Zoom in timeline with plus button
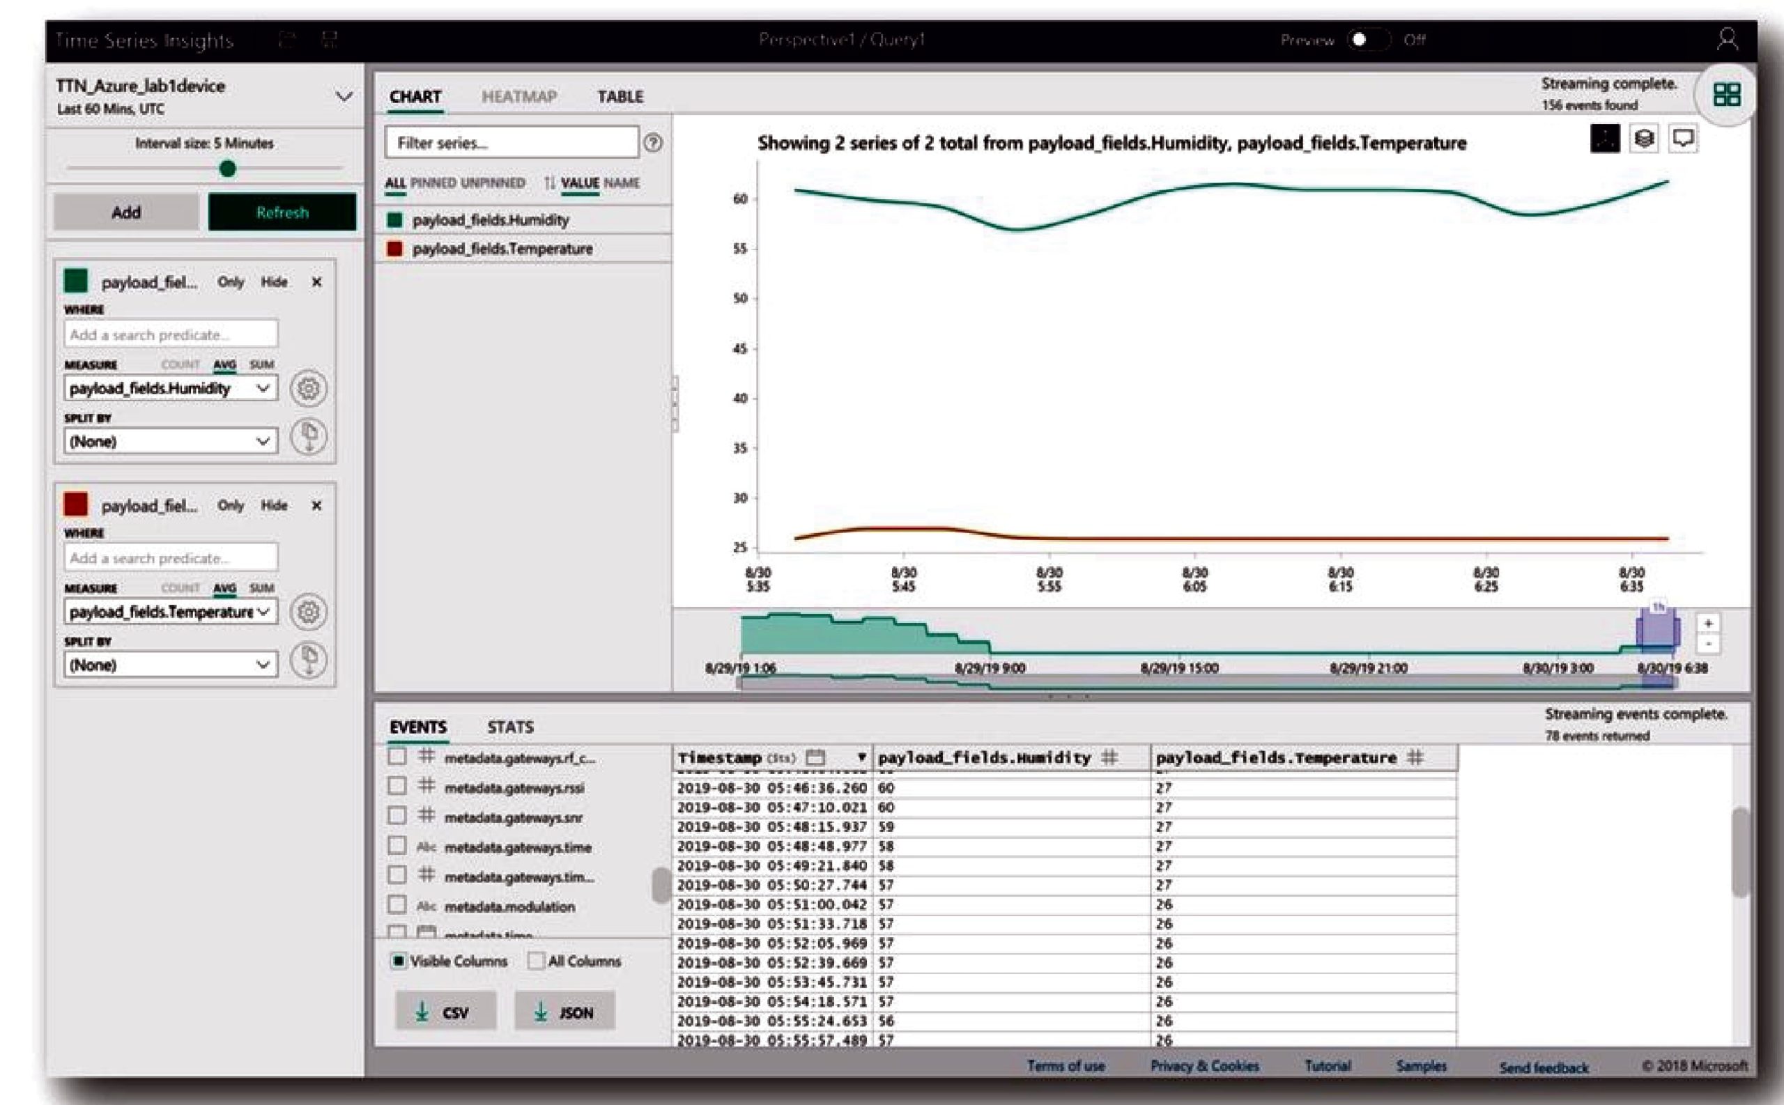This screenshot has height=1105, width=1784. pyautogui.click(x=1708, y=624)
